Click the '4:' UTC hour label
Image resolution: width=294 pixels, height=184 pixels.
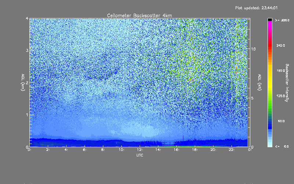coord(66,150)
